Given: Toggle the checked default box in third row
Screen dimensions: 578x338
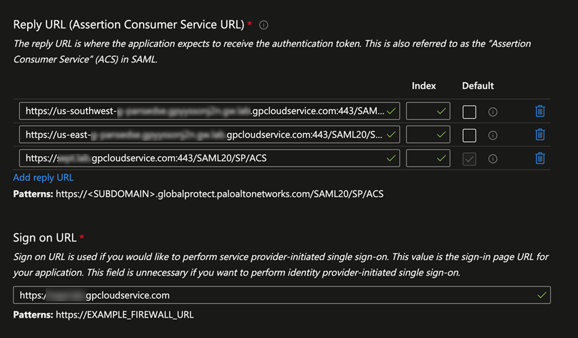Looking at the screenshot, I should [x=469, y=159].
